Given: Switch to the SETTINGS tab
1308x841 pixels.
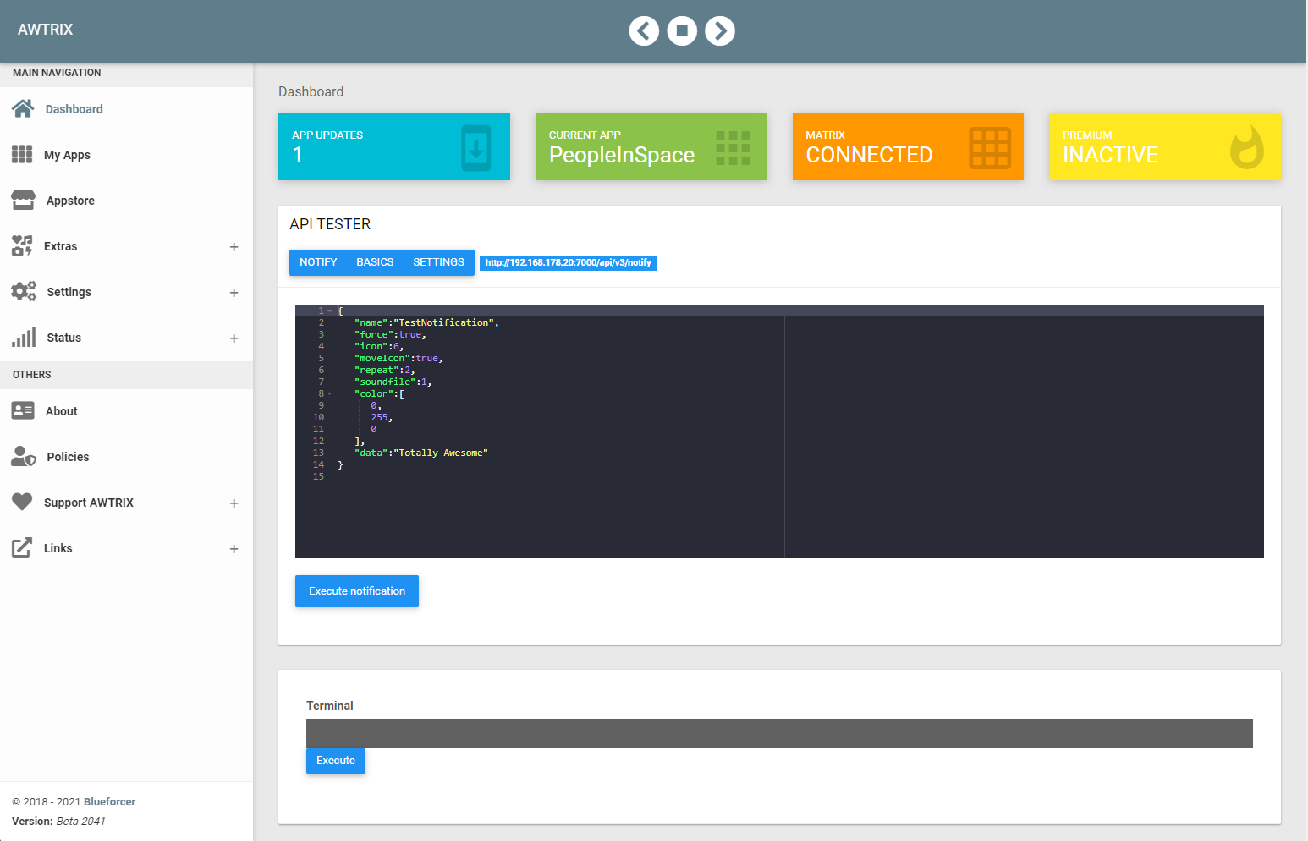Looking at the screenshot, I should (438, 262).
